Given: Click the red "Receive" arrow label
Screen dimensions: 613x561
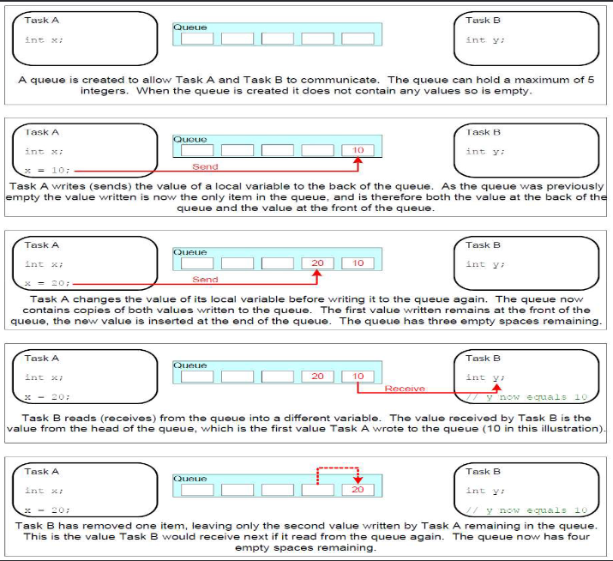Looking at the screenshot, I should point(405,389).
